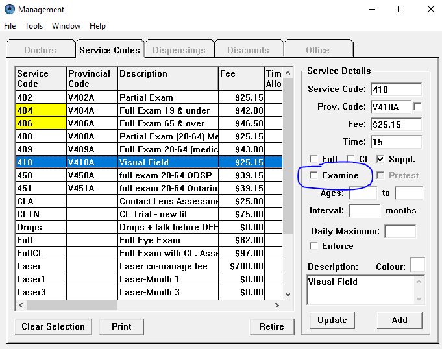This screenshot has height=349, width=442.
Task: Check the Full checkbox
Action: click(313, 159)
